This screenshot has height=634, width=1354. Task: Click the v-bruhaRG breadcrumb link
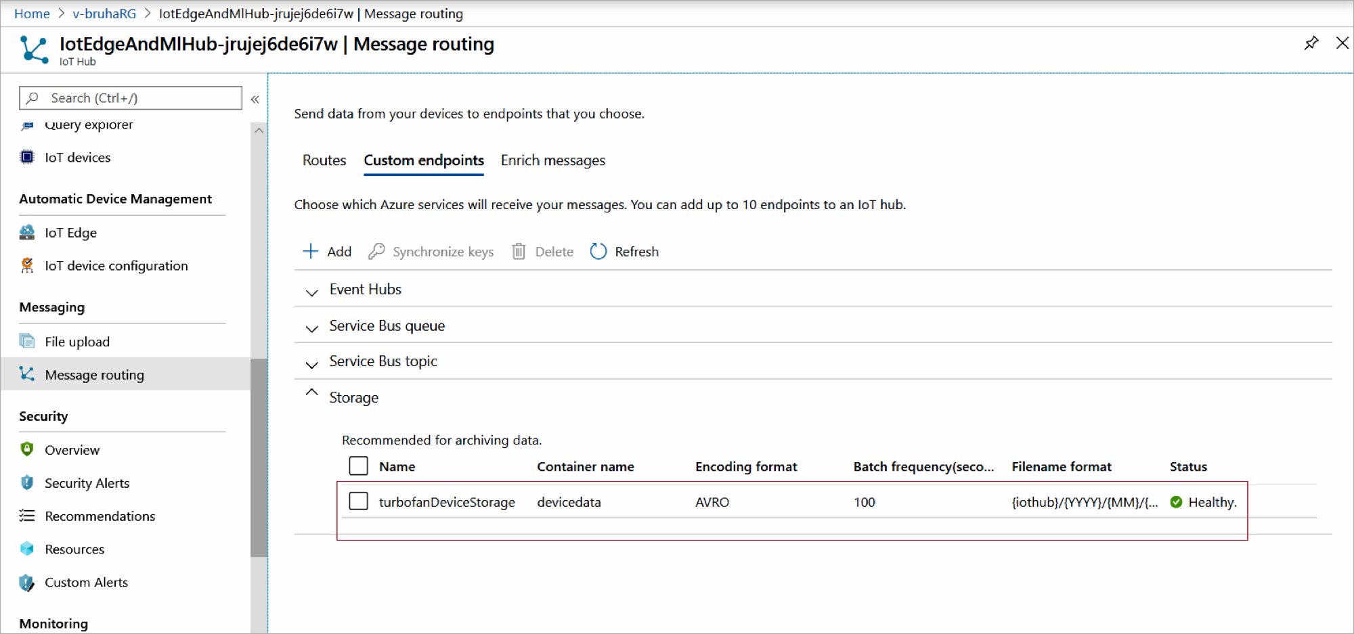[x=104, y=14]
